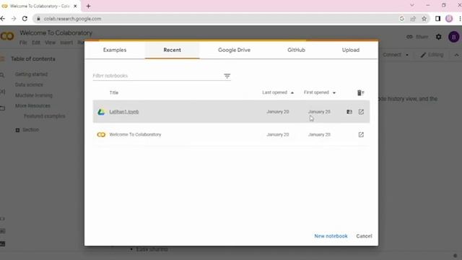Select Getting started in table of contents

click(x=31, y=74)
